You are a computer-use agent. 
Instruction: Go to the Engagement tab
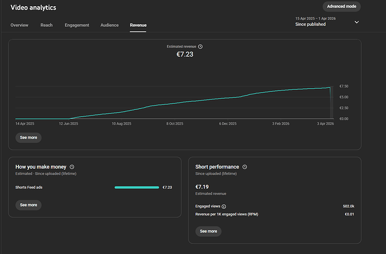(x=77, y=25)
